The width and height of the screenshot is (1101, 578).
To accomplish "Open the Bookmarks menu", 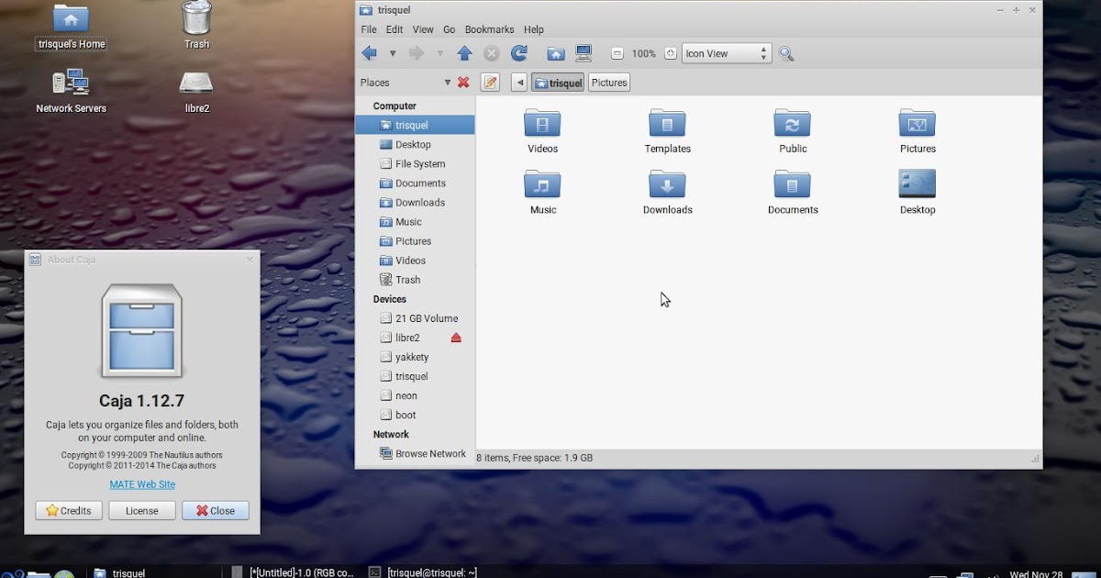I will tap(489, 28).
